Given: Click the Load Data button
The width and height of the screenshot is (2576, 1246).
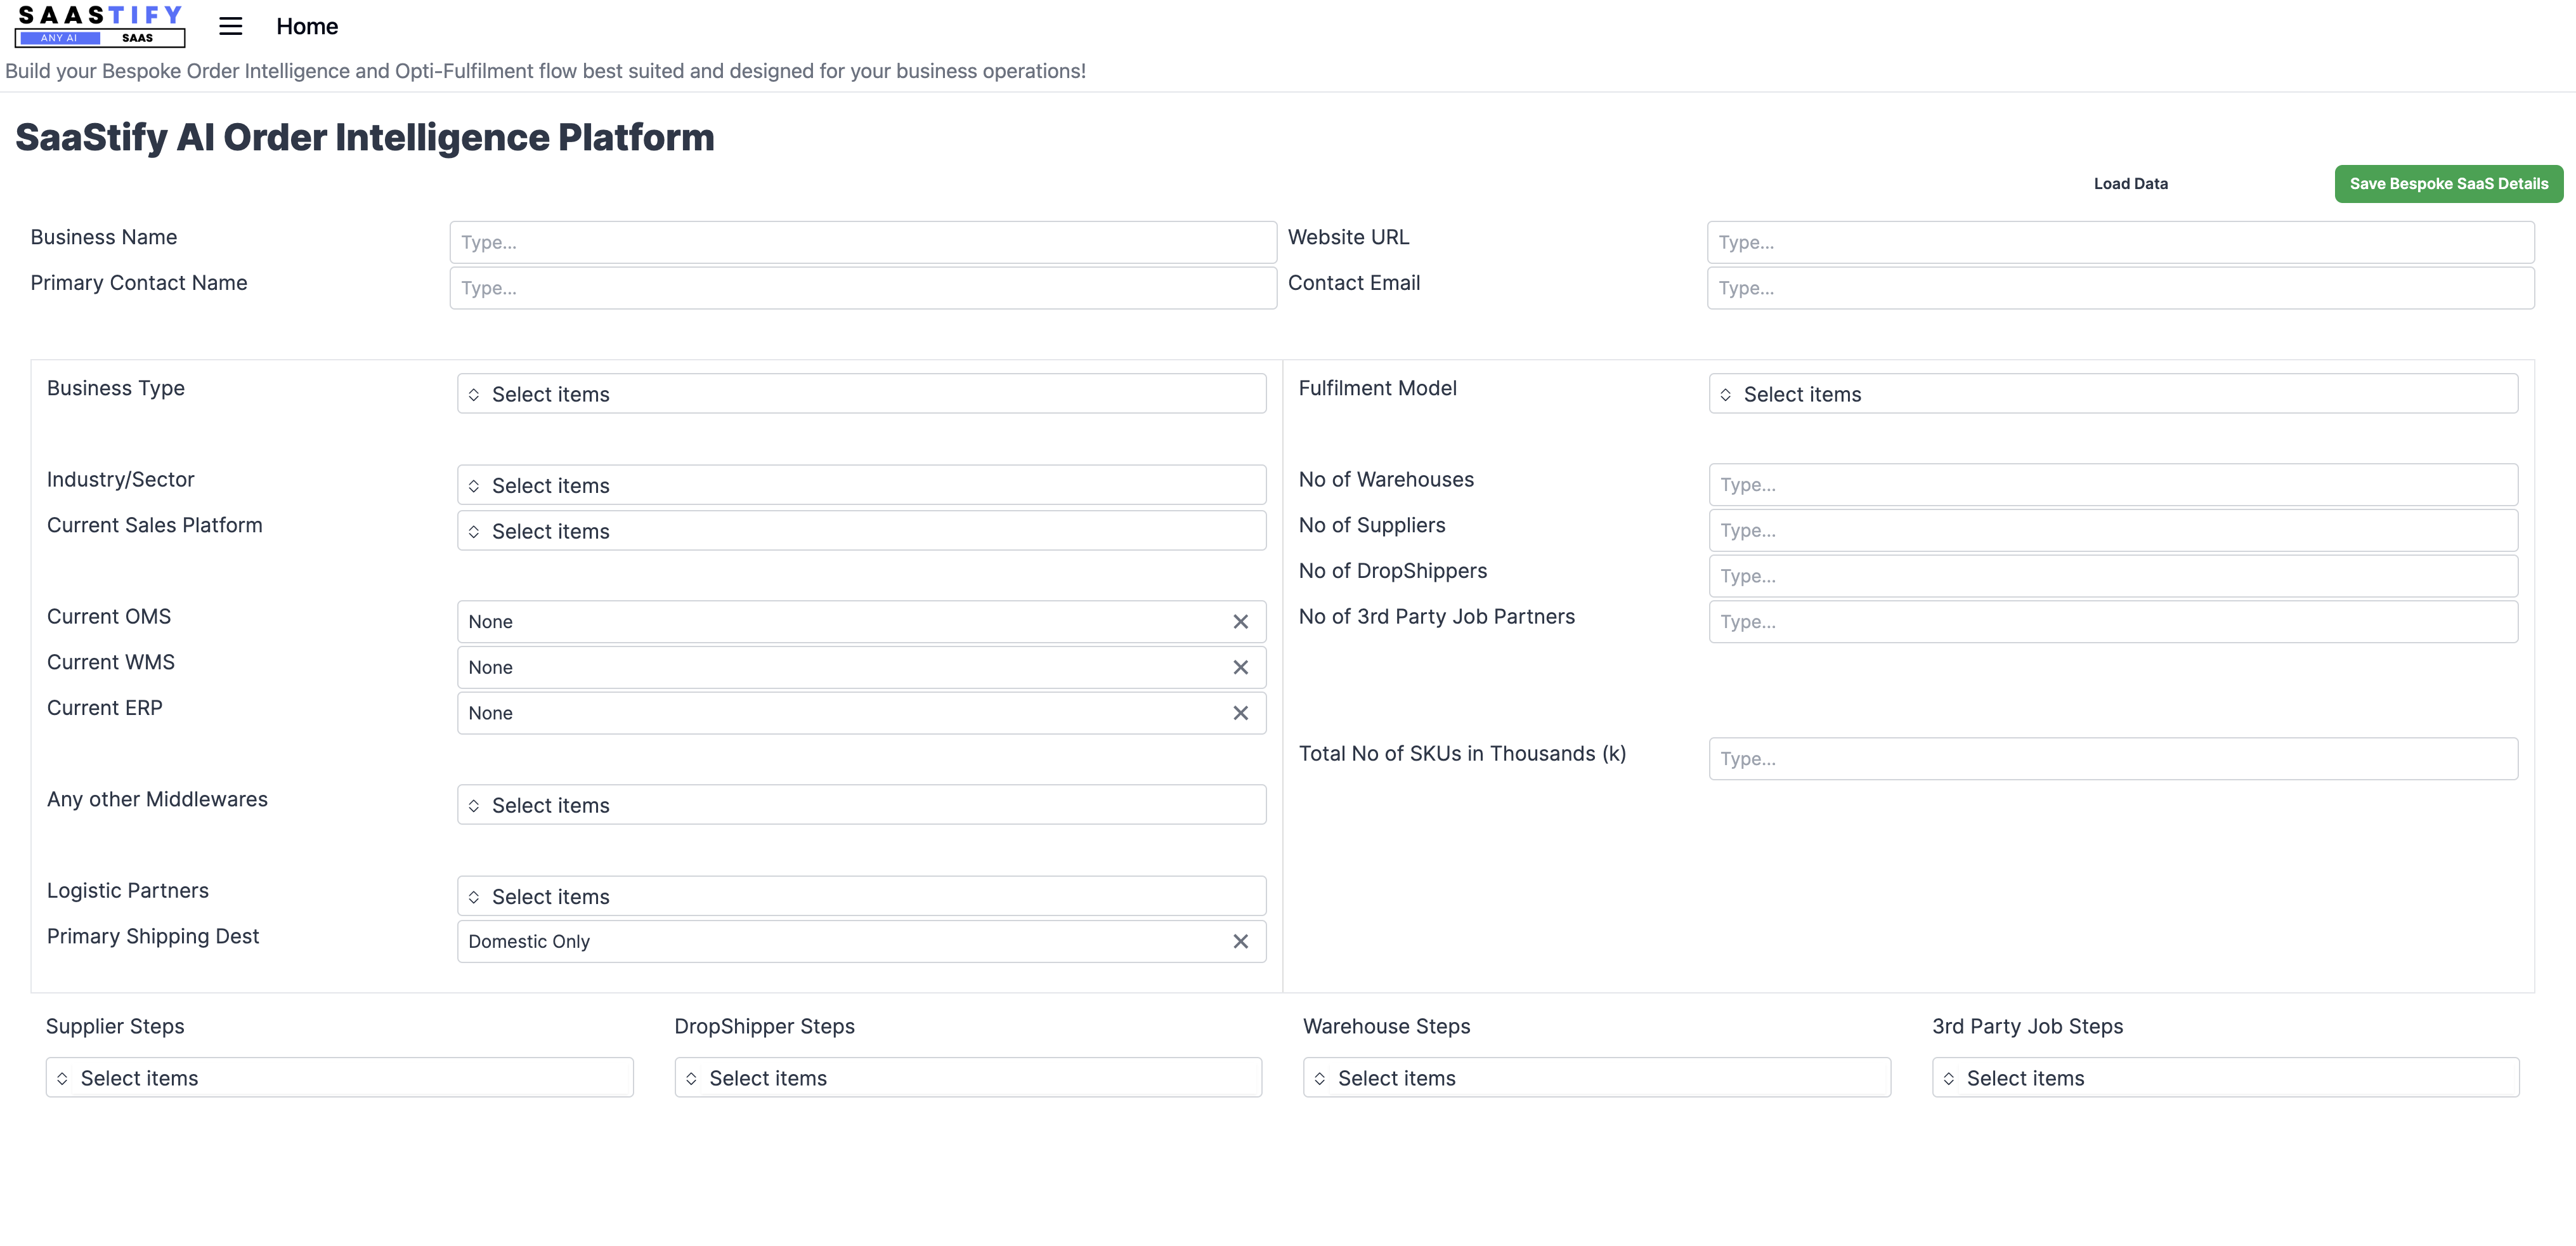Looking at the screenshot, I should (2130, 184).
